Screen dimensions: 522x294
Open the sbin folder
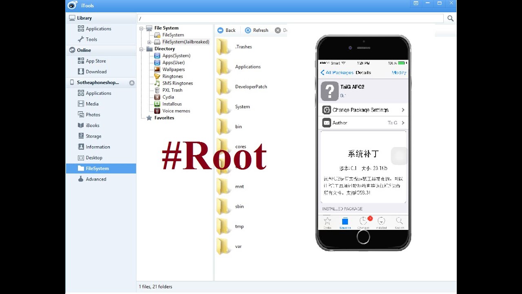[230, 206]
